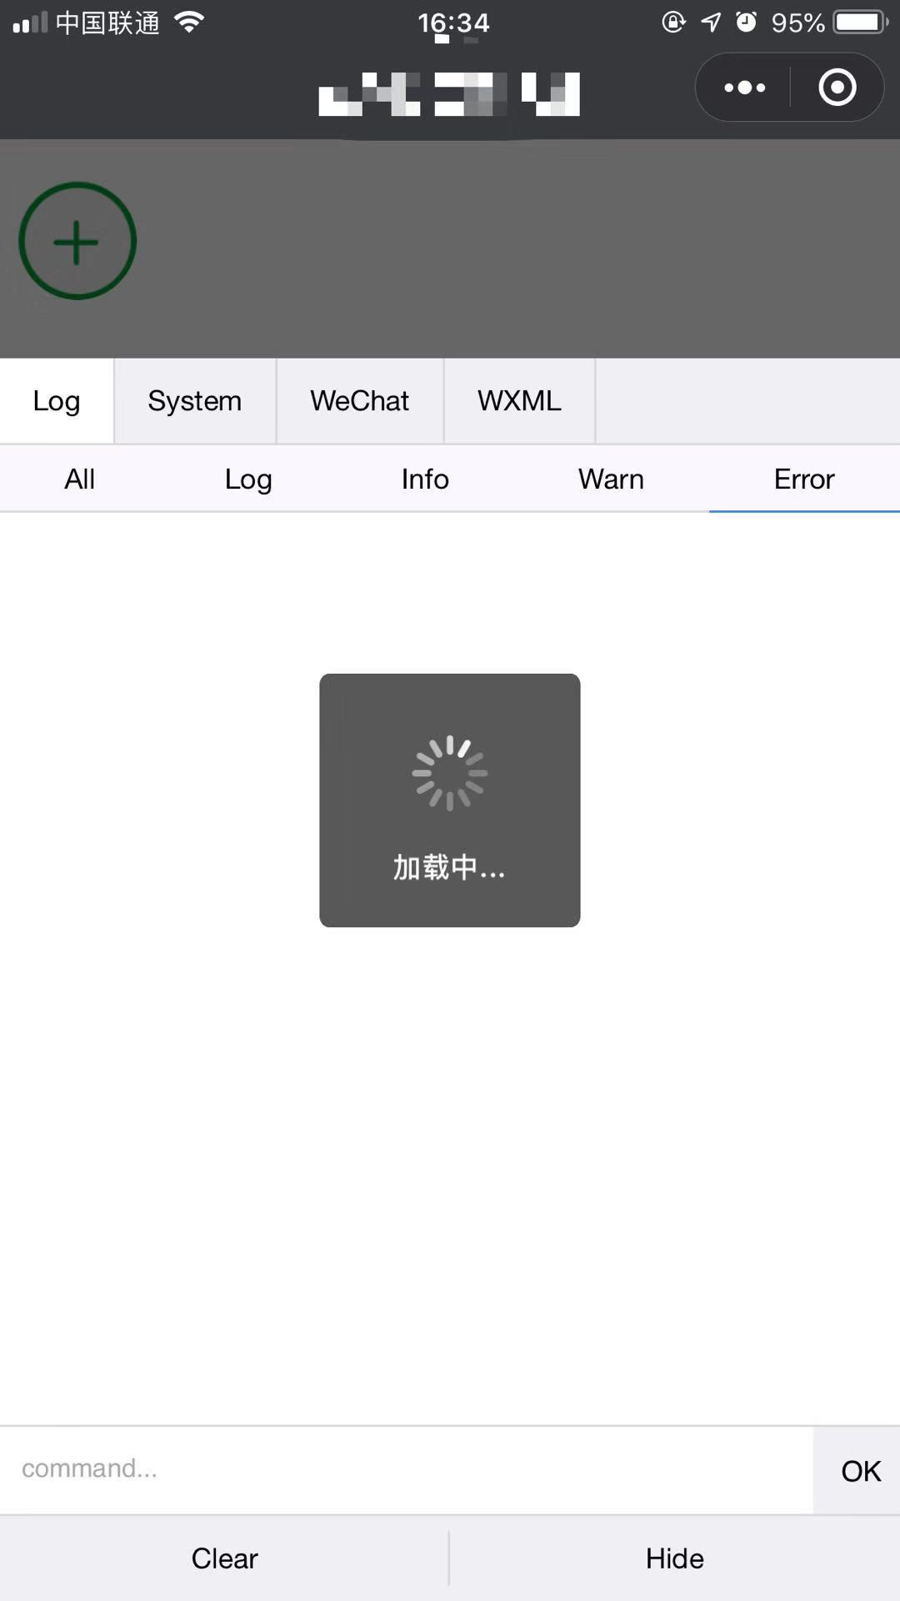Tap the battery indicator icon
The height and width of the screenshot is (1601, 900).
(862, 23)
